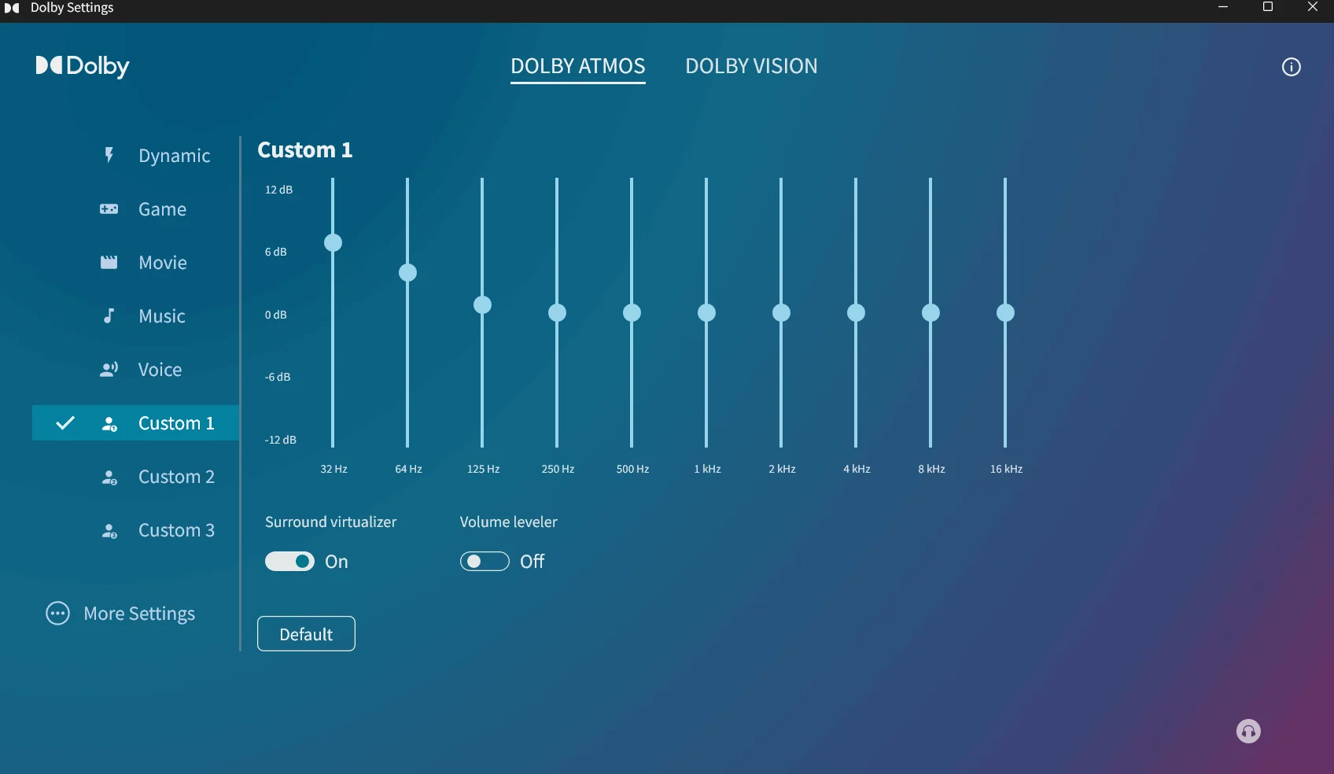Viewport: 1334px width, 774px height.
Task: Click the headphone support icon
Action: click(1248, 732)
